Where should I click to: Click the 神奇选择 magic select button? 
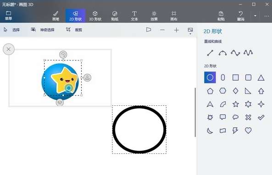click(43, 30)
